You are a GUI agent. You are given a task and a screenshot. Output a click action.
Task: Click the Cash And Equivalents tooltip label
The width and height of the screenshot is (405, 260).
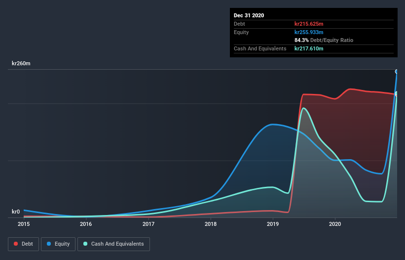[260, 48]
